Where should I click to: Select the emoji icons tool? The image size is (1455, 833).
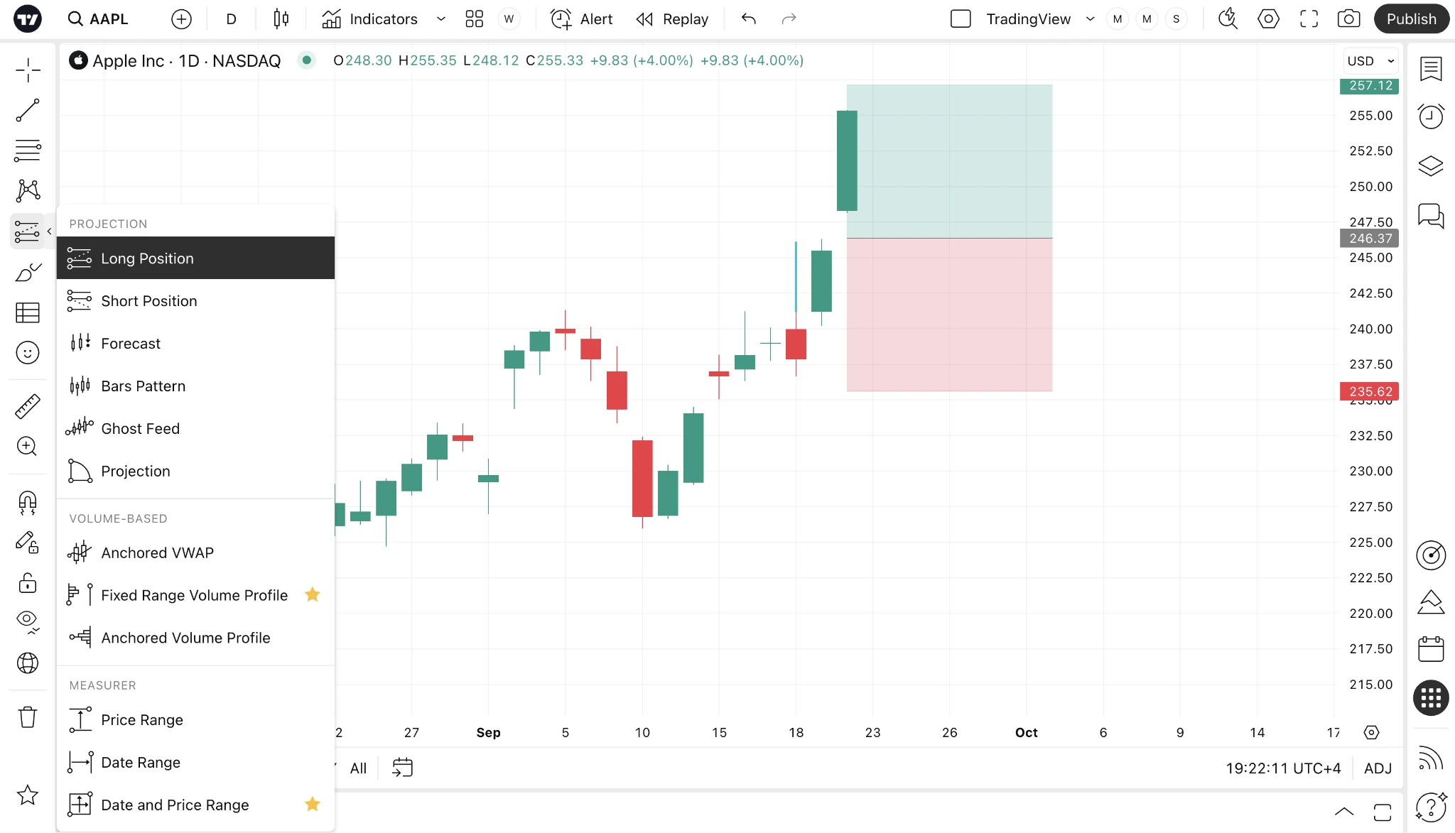click(x=28, y=352)
